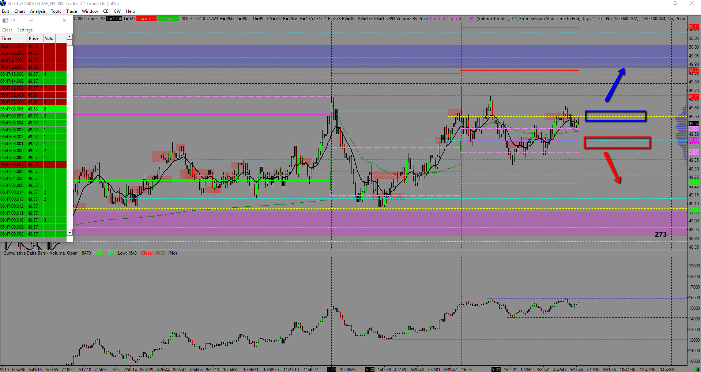Click the 16:53 label on the time axis

[467, 369]
